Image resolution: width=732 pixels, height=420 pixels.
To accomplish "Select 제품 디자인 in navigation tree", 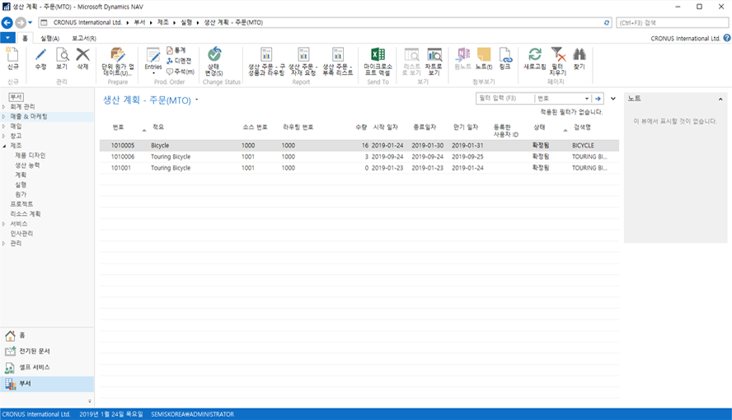I will [30, 155].
